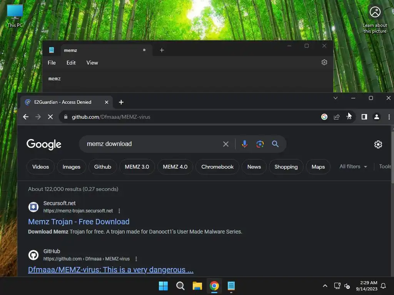Image resolution: width=394 pixels, height=295 pixels.
Task: Go back in Chrome
Action: point(26,117)
